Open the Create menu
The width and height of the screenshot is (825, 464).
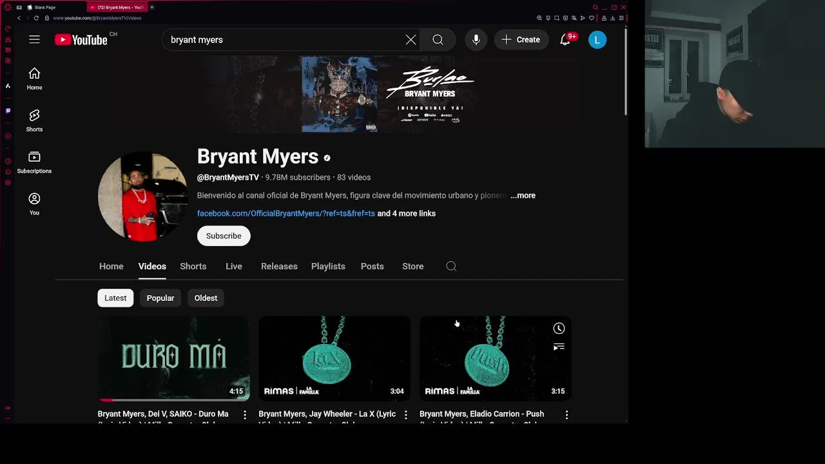[521, 40]
